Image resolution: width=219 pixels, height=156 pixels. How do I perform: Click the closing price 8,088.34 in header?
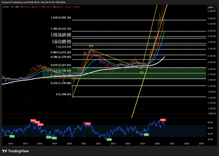pyautogui.click(x=59, y=7)
